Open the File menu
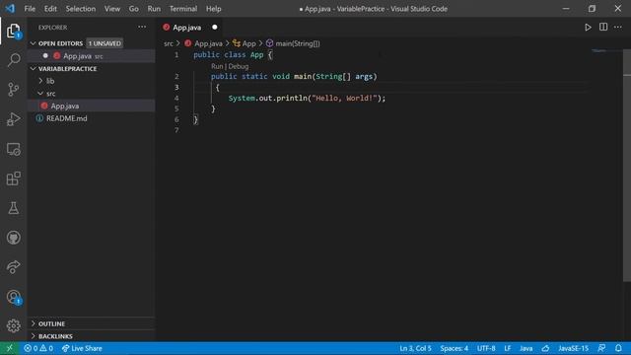The height and width of the screenshot is (355, 631). click(x=30, y=9)
